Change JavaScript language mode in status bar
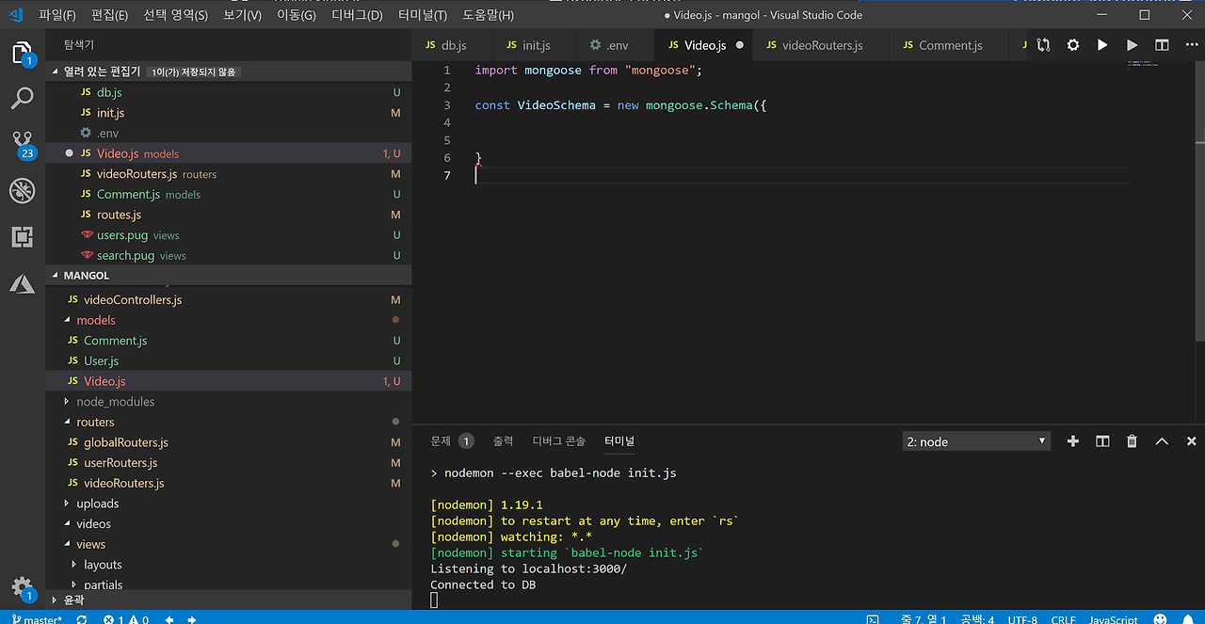This screenshot has height=624, width=1205. pyautogui.click(x=1113, y=619)
